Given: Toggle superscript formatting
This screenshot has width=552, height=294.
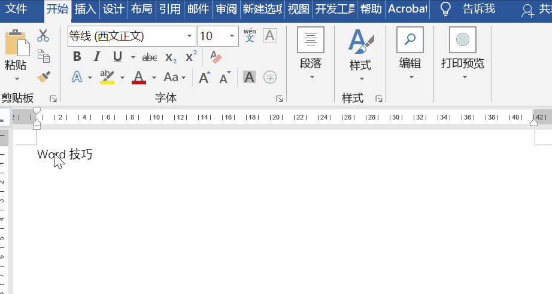Looking at the screenshot, I should [191, 56].
